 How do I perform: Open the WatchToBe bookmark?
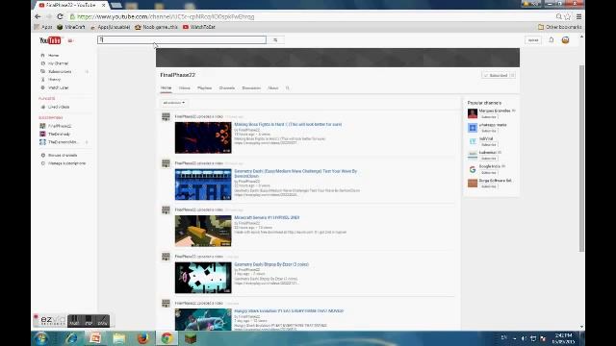pos(199,27)
